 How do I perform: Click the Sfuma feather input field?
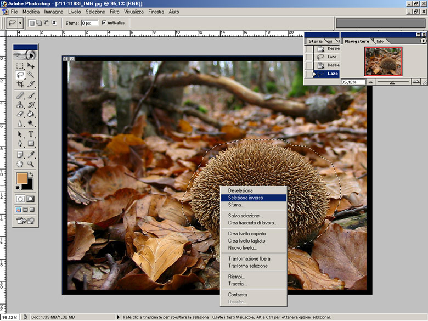89,23
